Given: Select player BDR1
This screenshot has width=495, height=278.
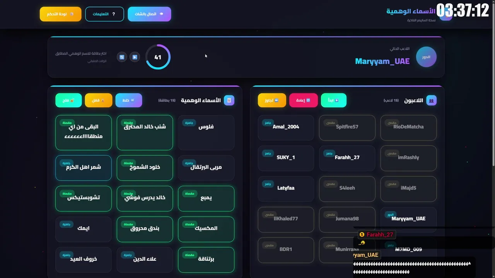Looking at the screenshot, I should coord(286,250).
